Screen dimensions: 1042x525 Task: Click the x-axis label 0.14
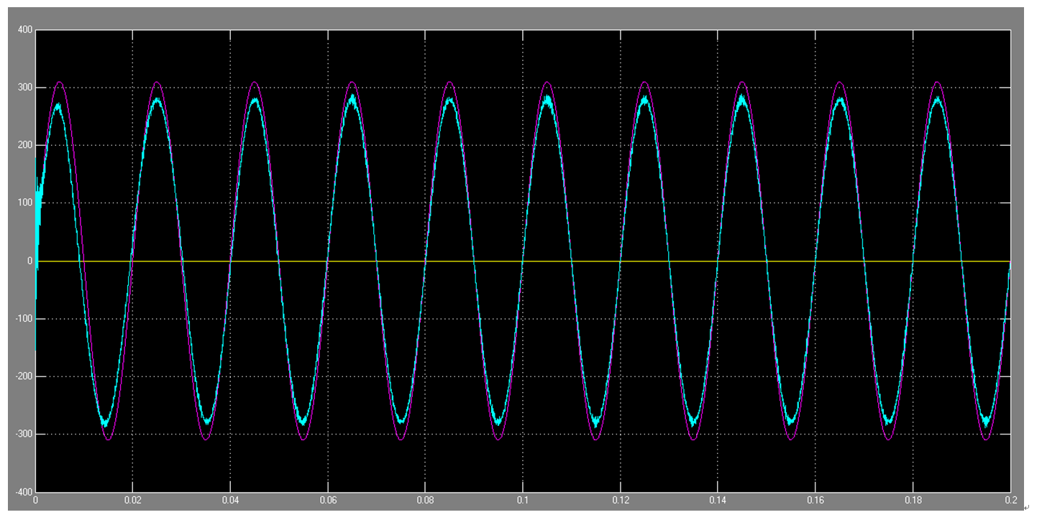[x=718, y=499]
